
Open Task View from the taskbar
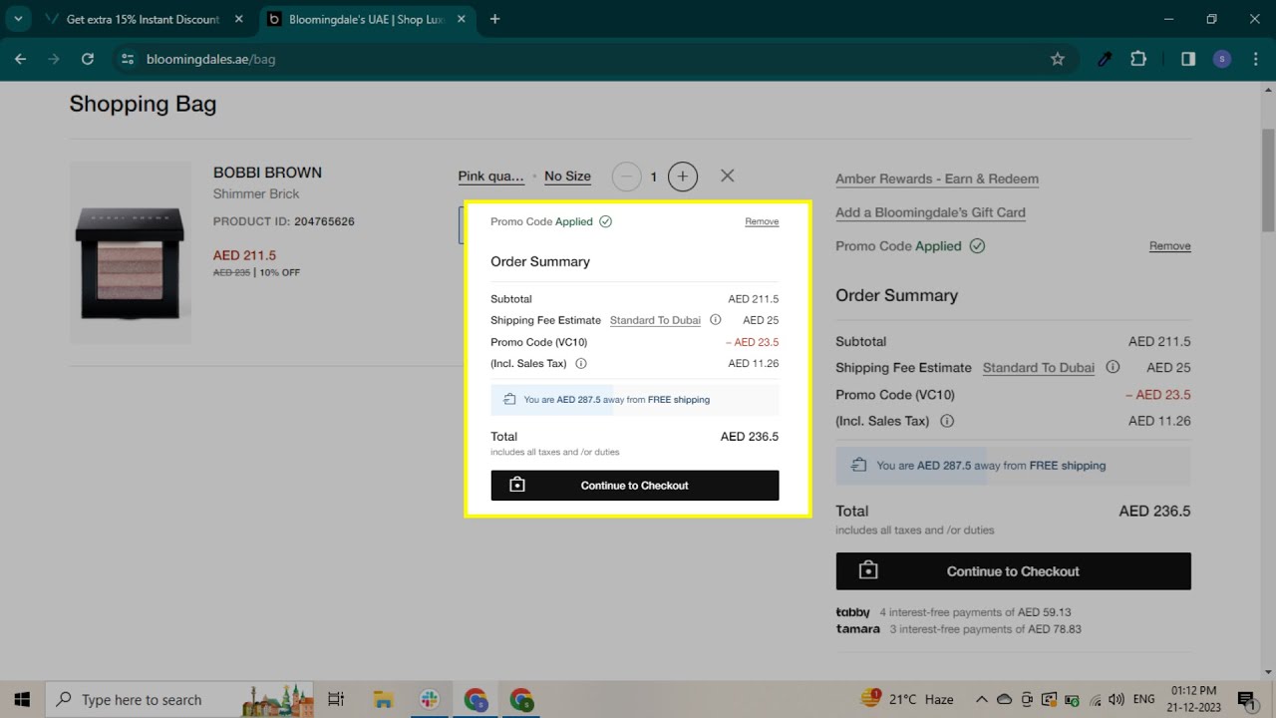click(336, 700)
